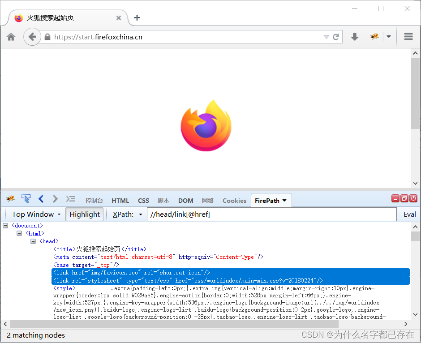Switch to the HTML tab

click(x=120, y=201)
